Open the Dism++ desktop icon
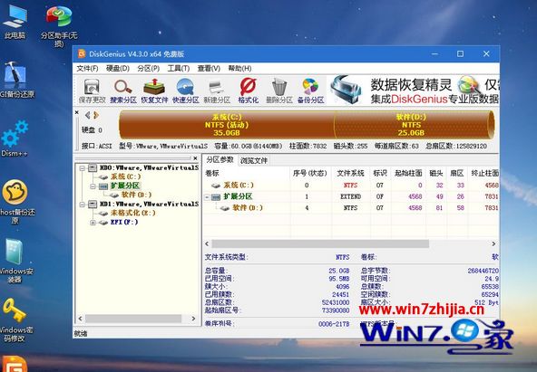537x372 pixels. (15, 138)
